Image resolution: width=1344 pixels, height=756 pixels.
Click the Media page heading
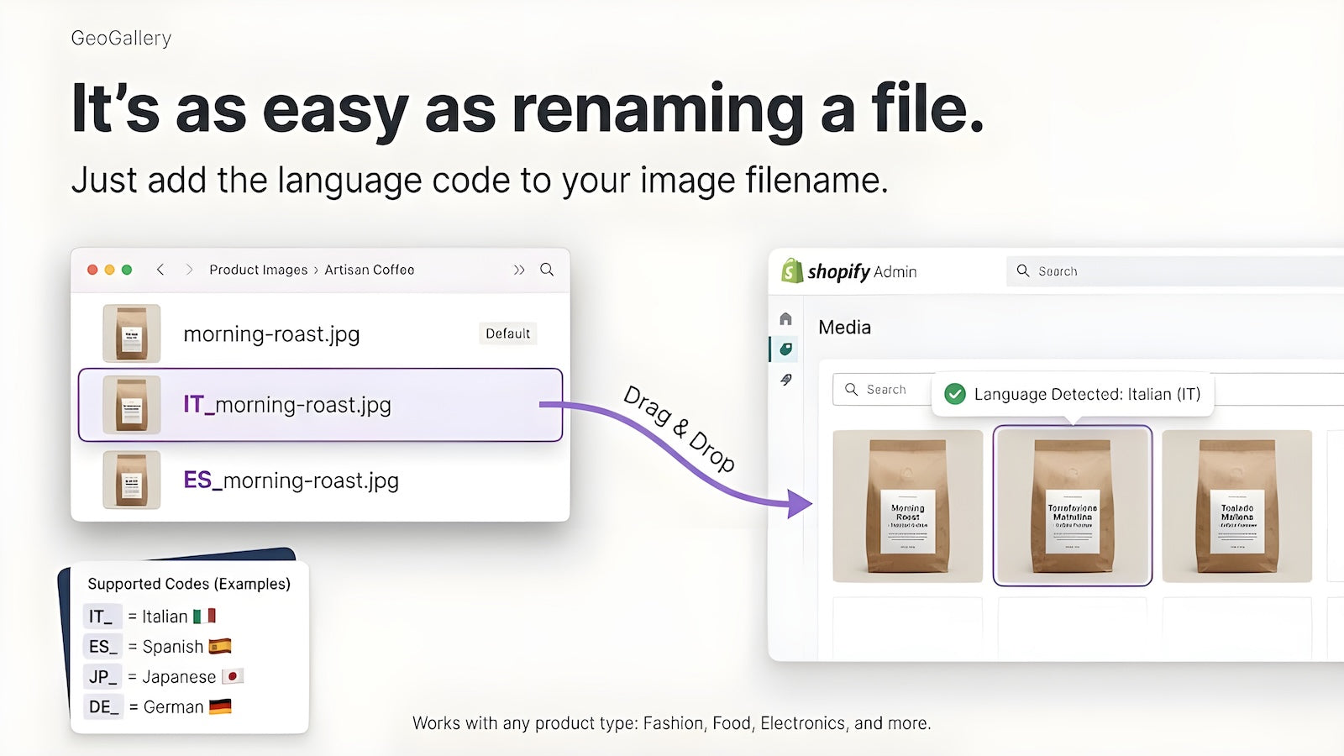tap(844, 328)
